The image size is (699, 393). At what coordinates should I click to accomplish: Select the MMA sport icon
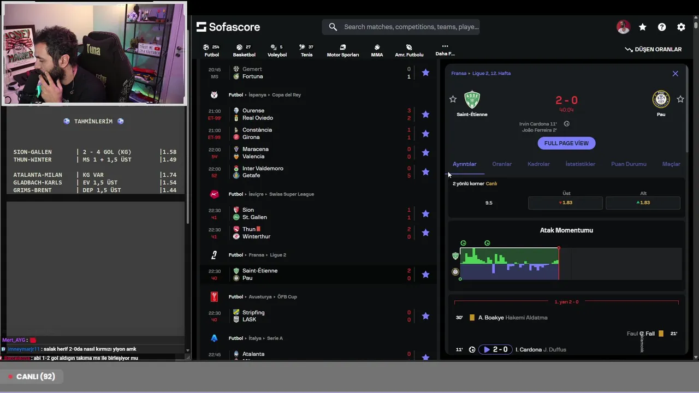[x=377, y=50]
